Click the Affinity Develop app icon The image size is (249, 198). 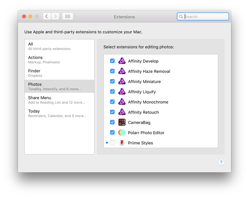(x=122, y=61)
